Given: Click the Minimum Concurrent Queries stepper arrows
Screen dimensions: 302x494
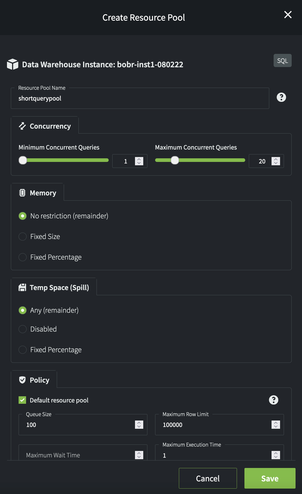Looking at the screenshot, I should 139,161.
